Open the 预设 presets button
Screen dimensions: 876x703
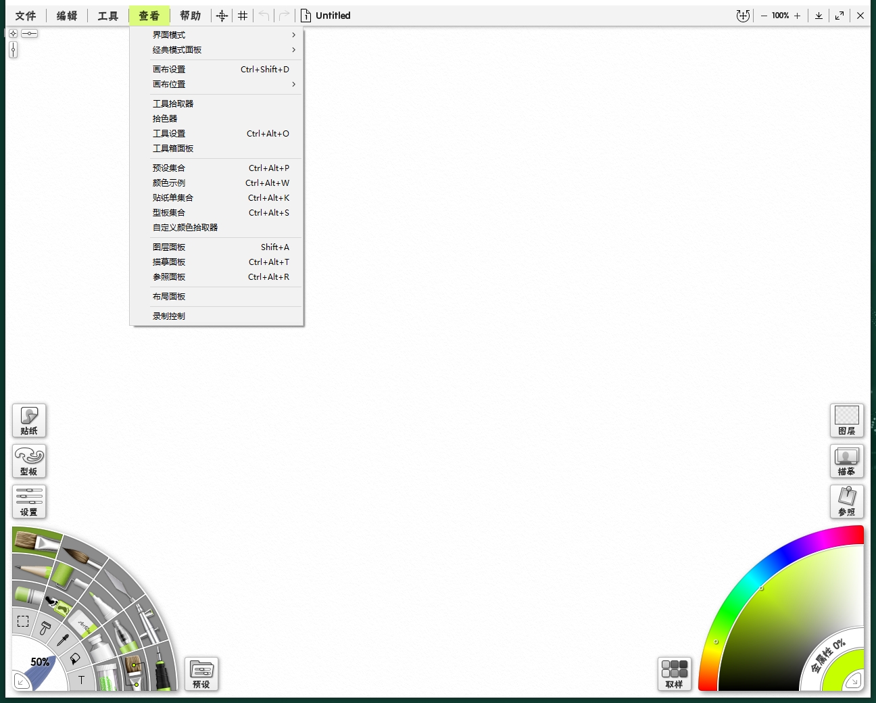coord(201,674)
